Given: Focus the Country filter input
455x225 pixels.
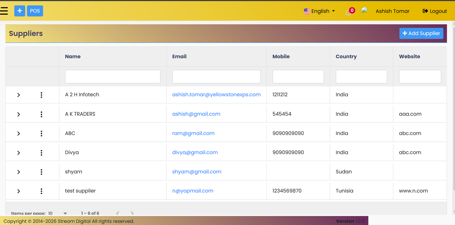Looking at the screenshot, I should pyautogui.click(x=361, y=77).
